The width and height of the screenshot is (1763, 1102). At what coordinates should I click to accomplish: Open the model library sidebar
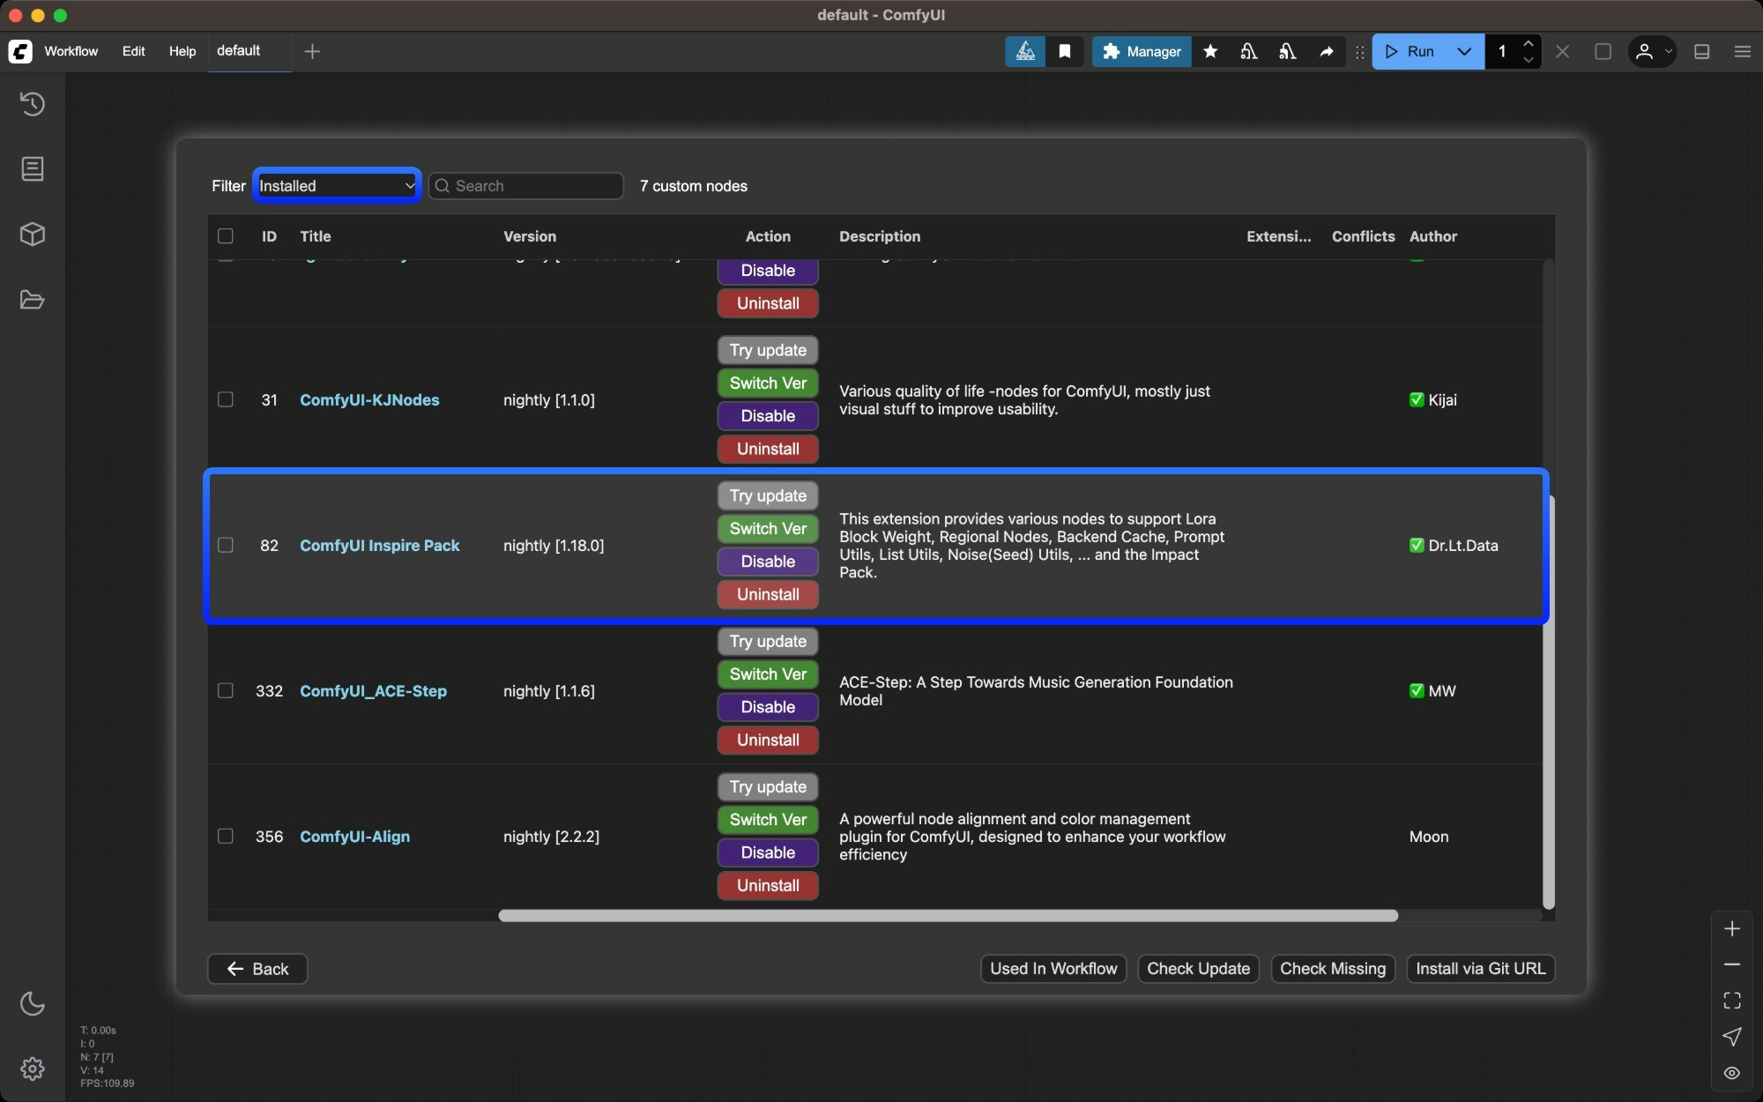[33, 234]
